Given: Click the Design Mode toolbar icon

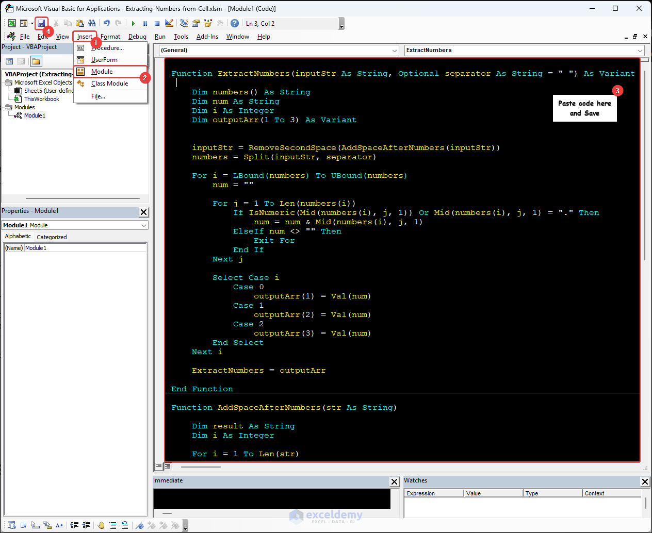Looking at the screenshot, I should tap(169, 23).
